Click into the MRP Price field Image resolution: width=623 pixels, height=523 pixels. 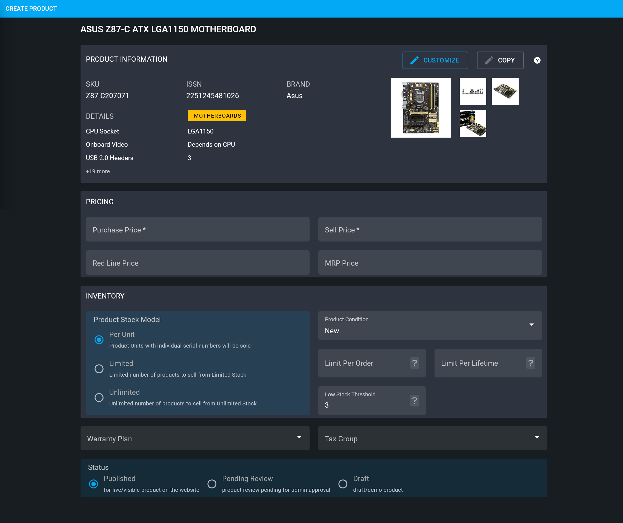(x=430, y=262)
